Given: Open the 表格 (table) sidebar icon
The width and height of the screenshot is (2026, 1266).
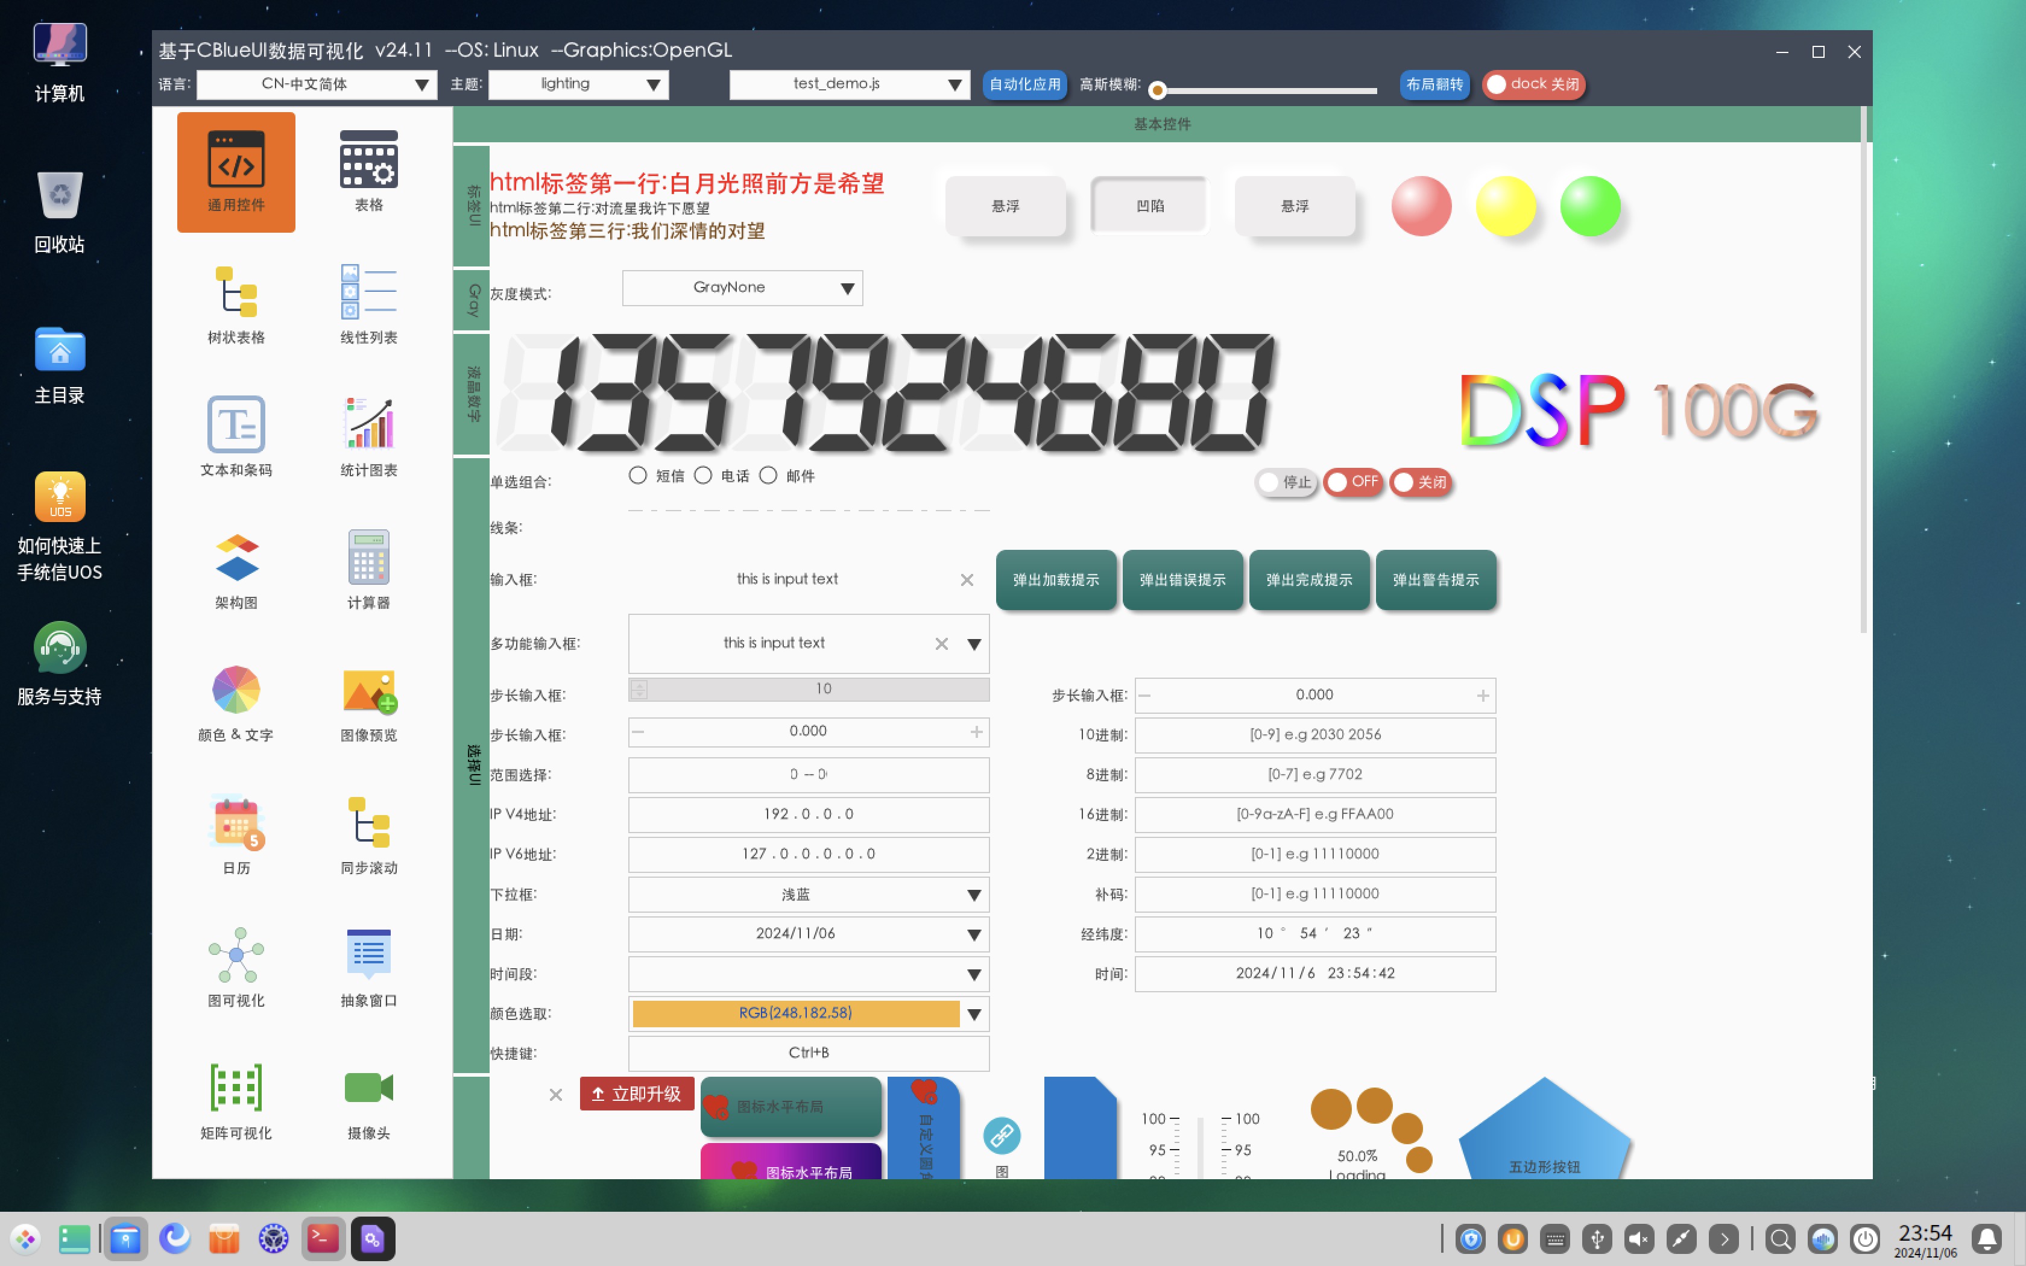Looking at the screenshot, I should click(368, 171).
